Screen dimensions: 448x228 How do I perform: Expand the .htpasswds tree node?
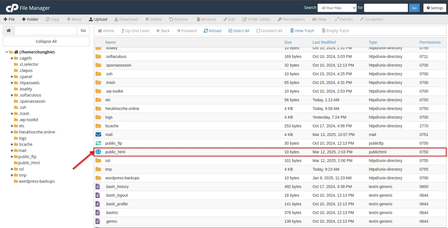[x=12, y=83]
